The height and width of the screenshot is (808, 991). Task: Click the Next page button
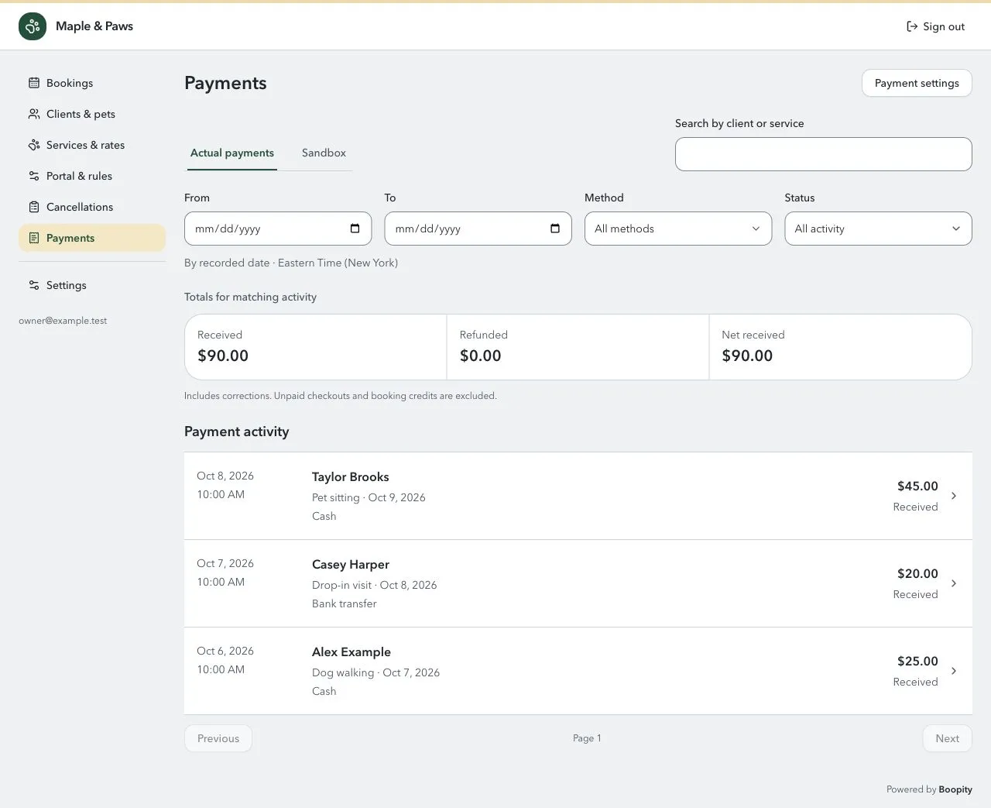coord(947,738)
